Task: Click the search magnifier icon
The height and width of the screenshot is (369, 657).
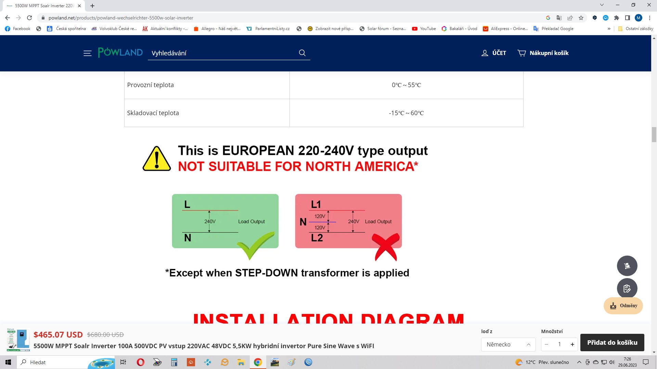Action: pos(302,53)
